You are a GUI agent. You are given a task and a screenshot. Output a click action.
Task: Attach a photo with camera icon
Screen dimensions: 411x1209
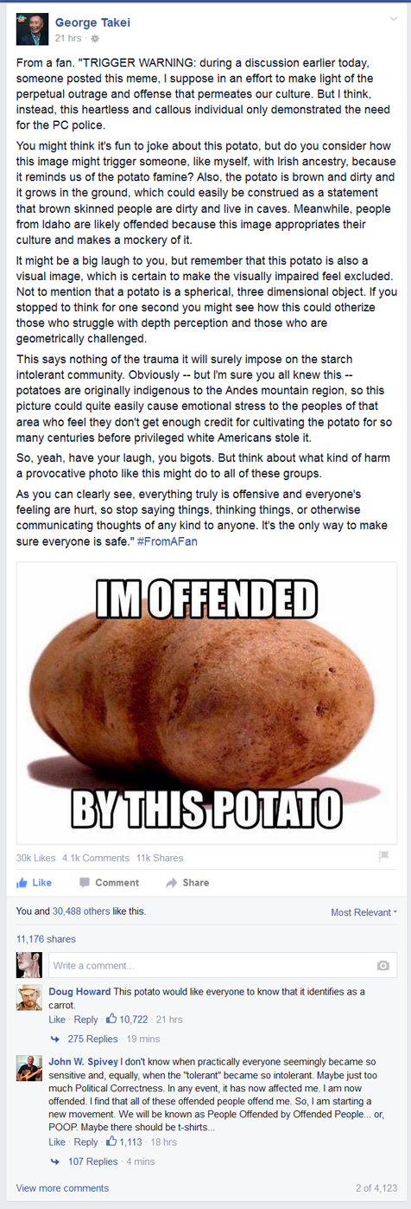383,965
